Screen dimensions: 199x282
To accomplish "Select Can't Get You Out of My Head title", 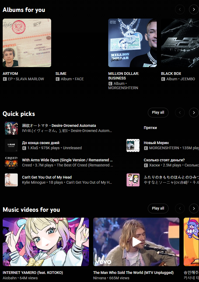I will click(x=47, y=177).
